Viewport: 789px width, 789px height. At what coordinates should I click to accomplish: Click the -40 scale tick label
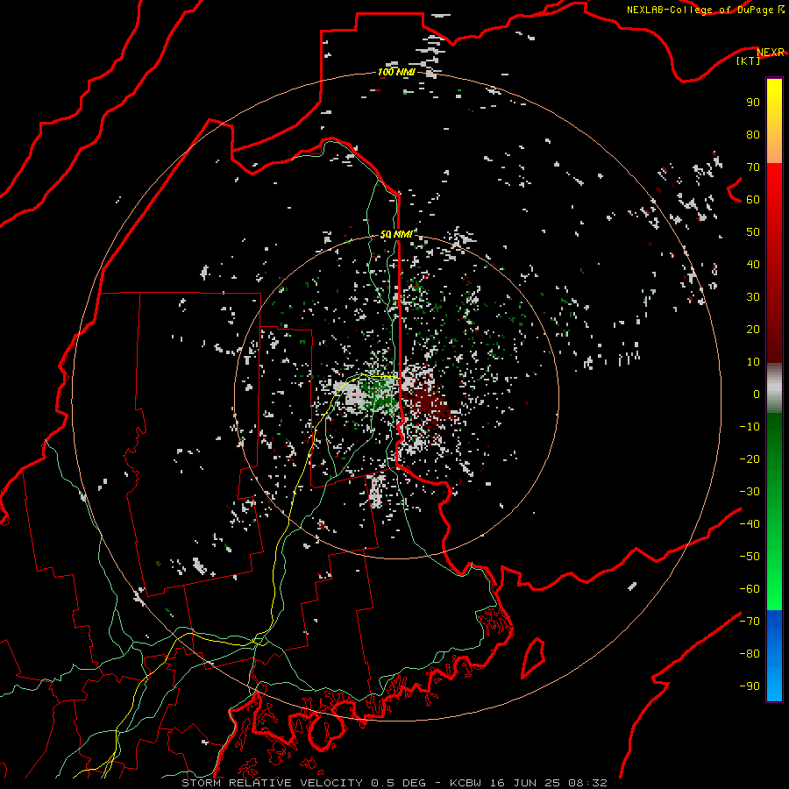pyautogui.click(x=750, y=524)
